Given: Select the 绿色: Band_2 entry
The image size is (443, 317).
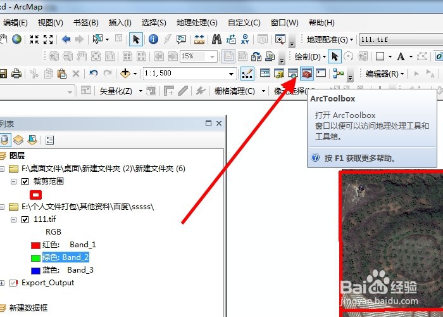Looking at the screenshot, I should pos(66,257).
